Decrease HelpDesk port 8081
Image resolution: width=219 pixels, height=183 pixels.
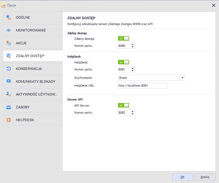pos(132,70)
